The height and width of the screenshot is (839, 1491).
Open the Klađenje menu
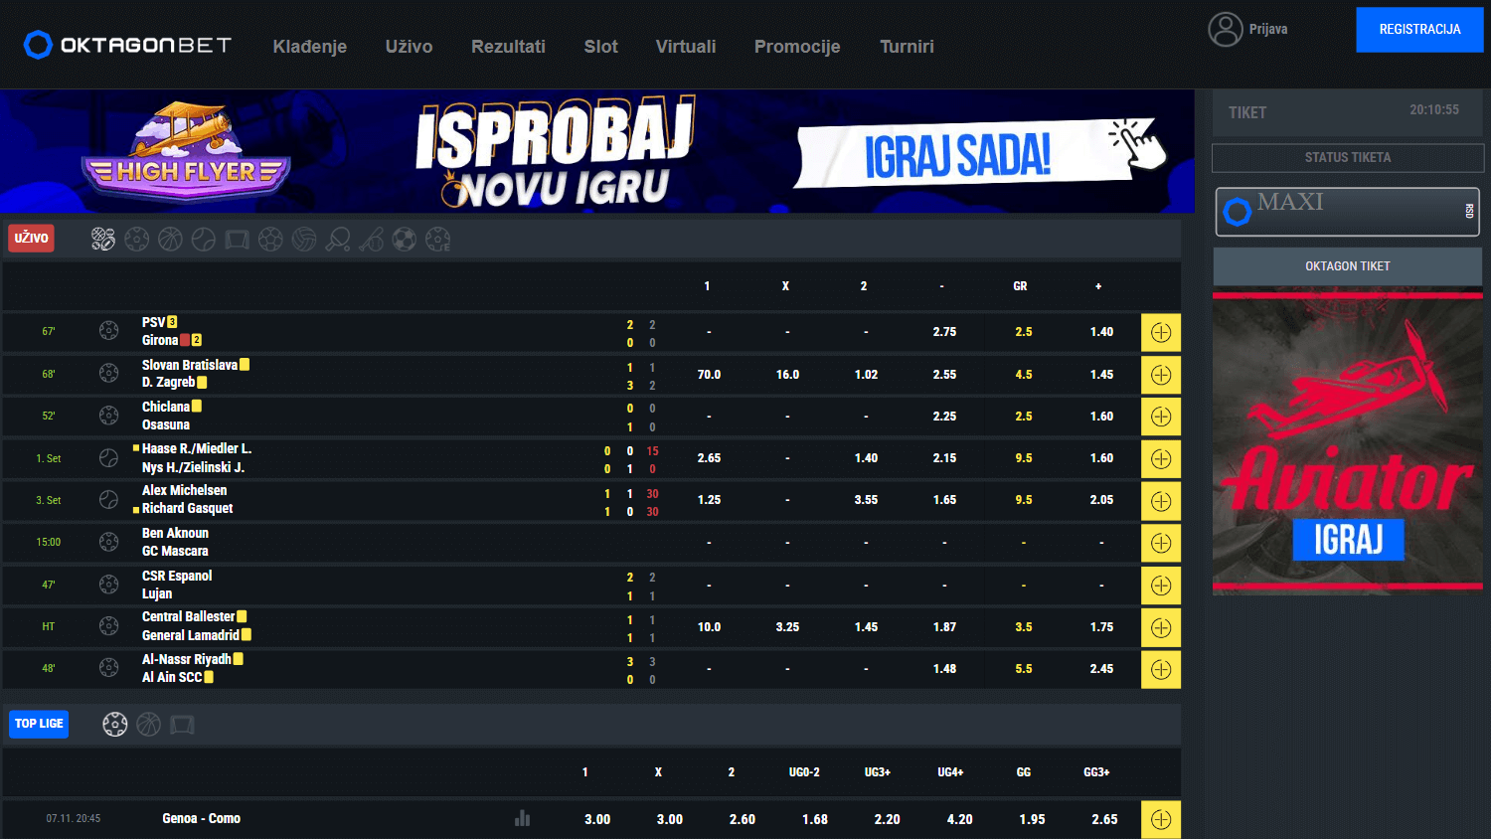pos(310,47)
